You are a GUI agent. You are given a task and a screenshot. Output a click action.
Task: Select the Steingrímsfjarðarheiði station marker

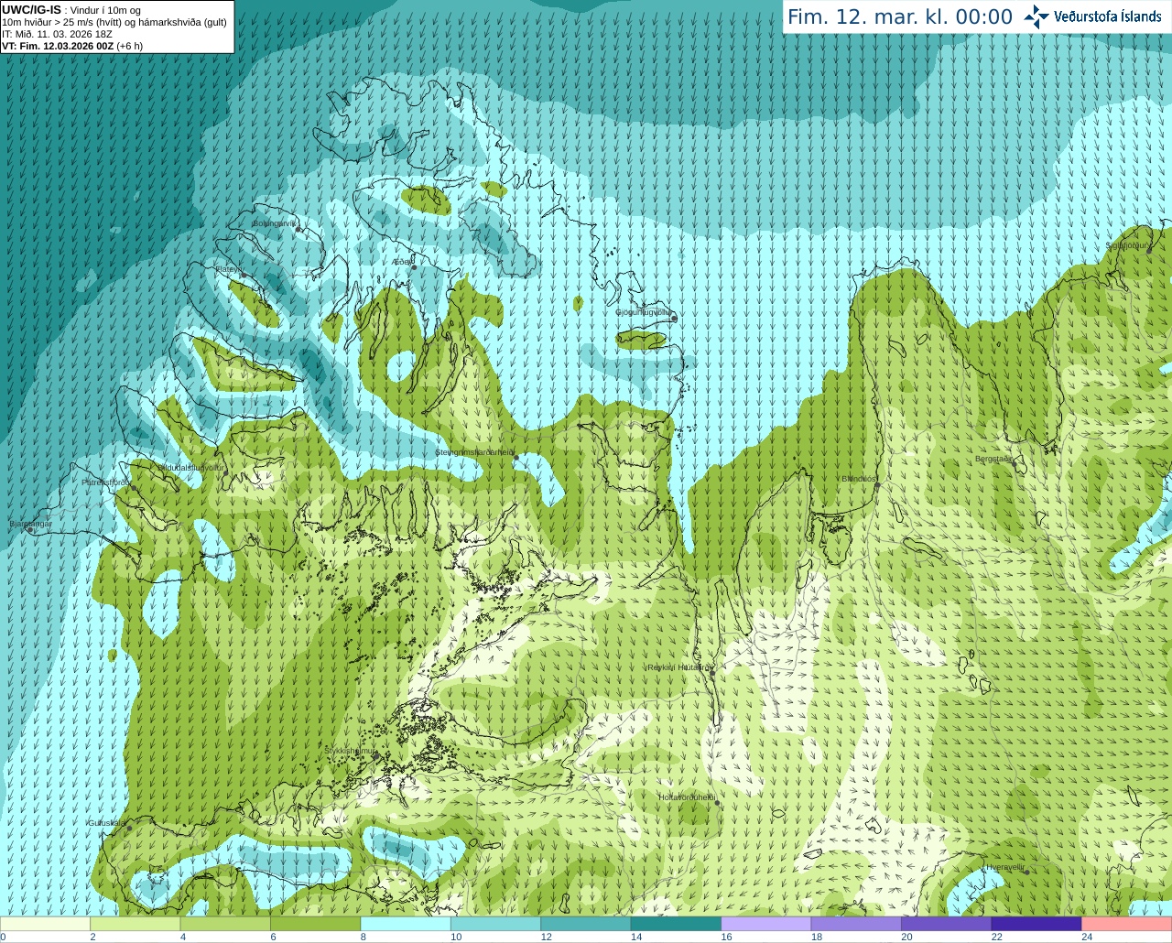(x=515, y=457)
